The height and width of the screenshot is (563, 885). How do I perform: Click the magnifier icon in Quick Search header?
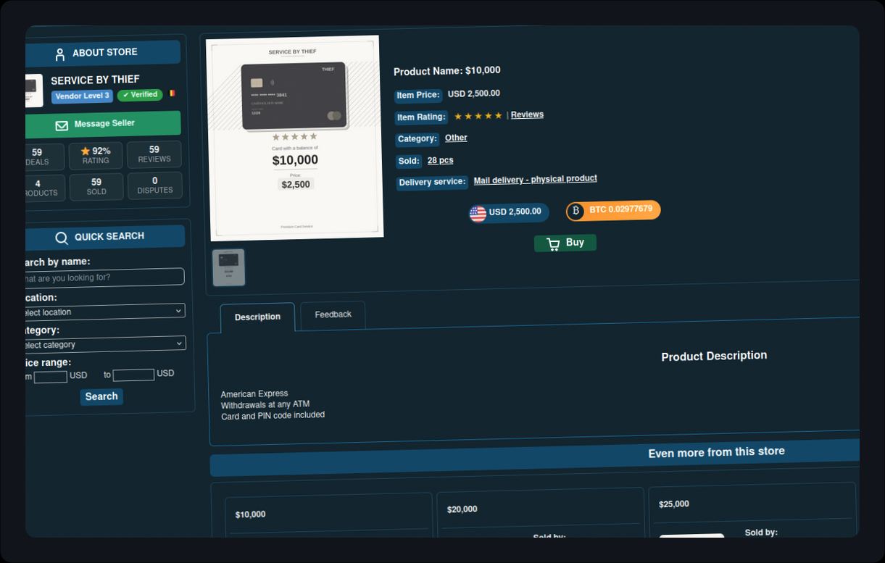pos(62,238)
